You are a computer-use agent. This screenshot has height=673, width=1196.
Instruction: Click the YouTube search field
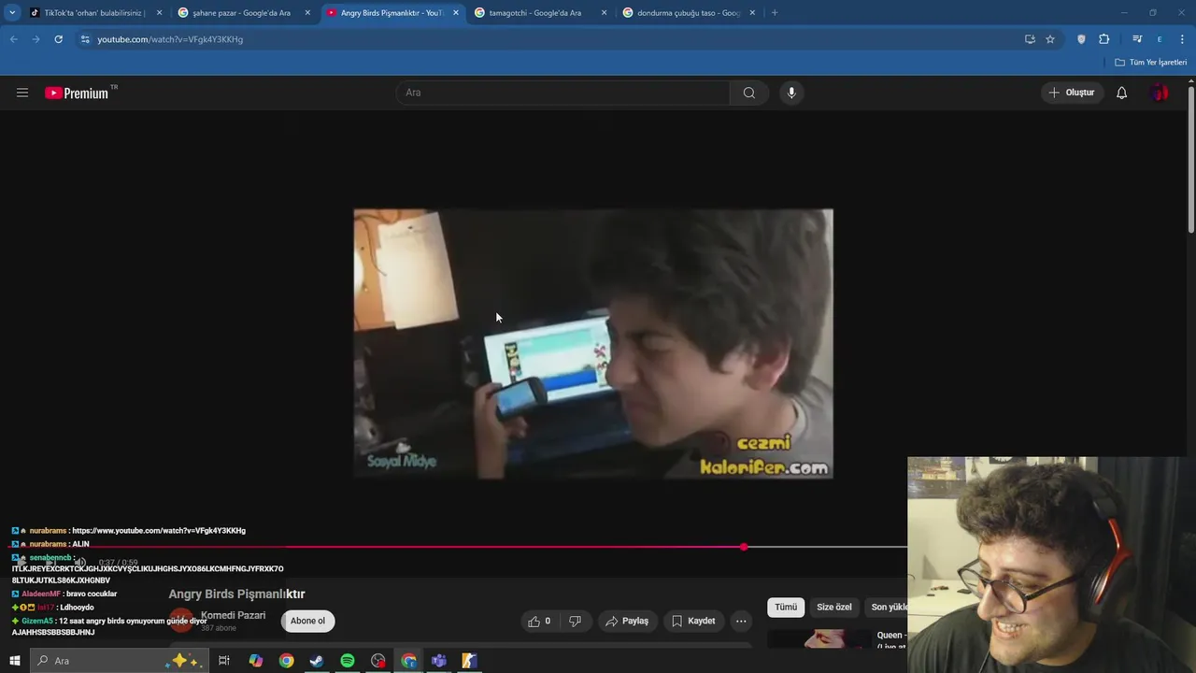[562, 93]
